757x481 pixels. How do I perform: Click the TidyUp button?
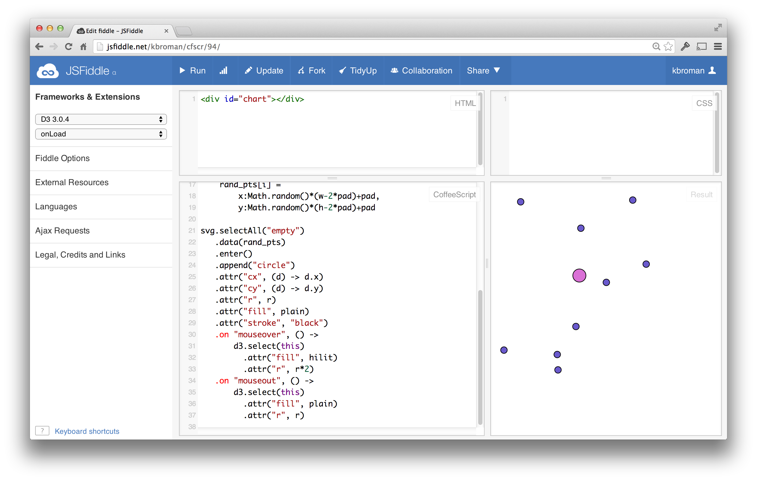point(358,71)
